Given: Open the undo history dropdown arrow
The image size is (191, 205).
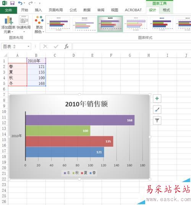Looking at the screenshot, I should tap(24, 3).
